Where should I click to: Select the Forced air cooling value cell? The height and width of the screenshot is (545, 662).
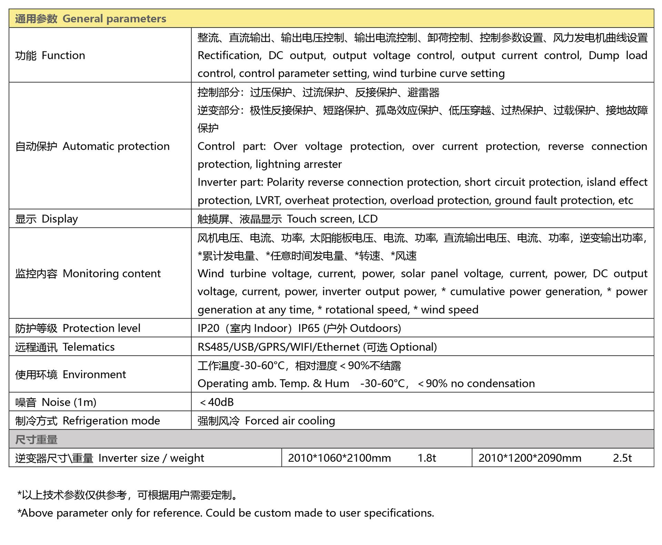point(265,421)
